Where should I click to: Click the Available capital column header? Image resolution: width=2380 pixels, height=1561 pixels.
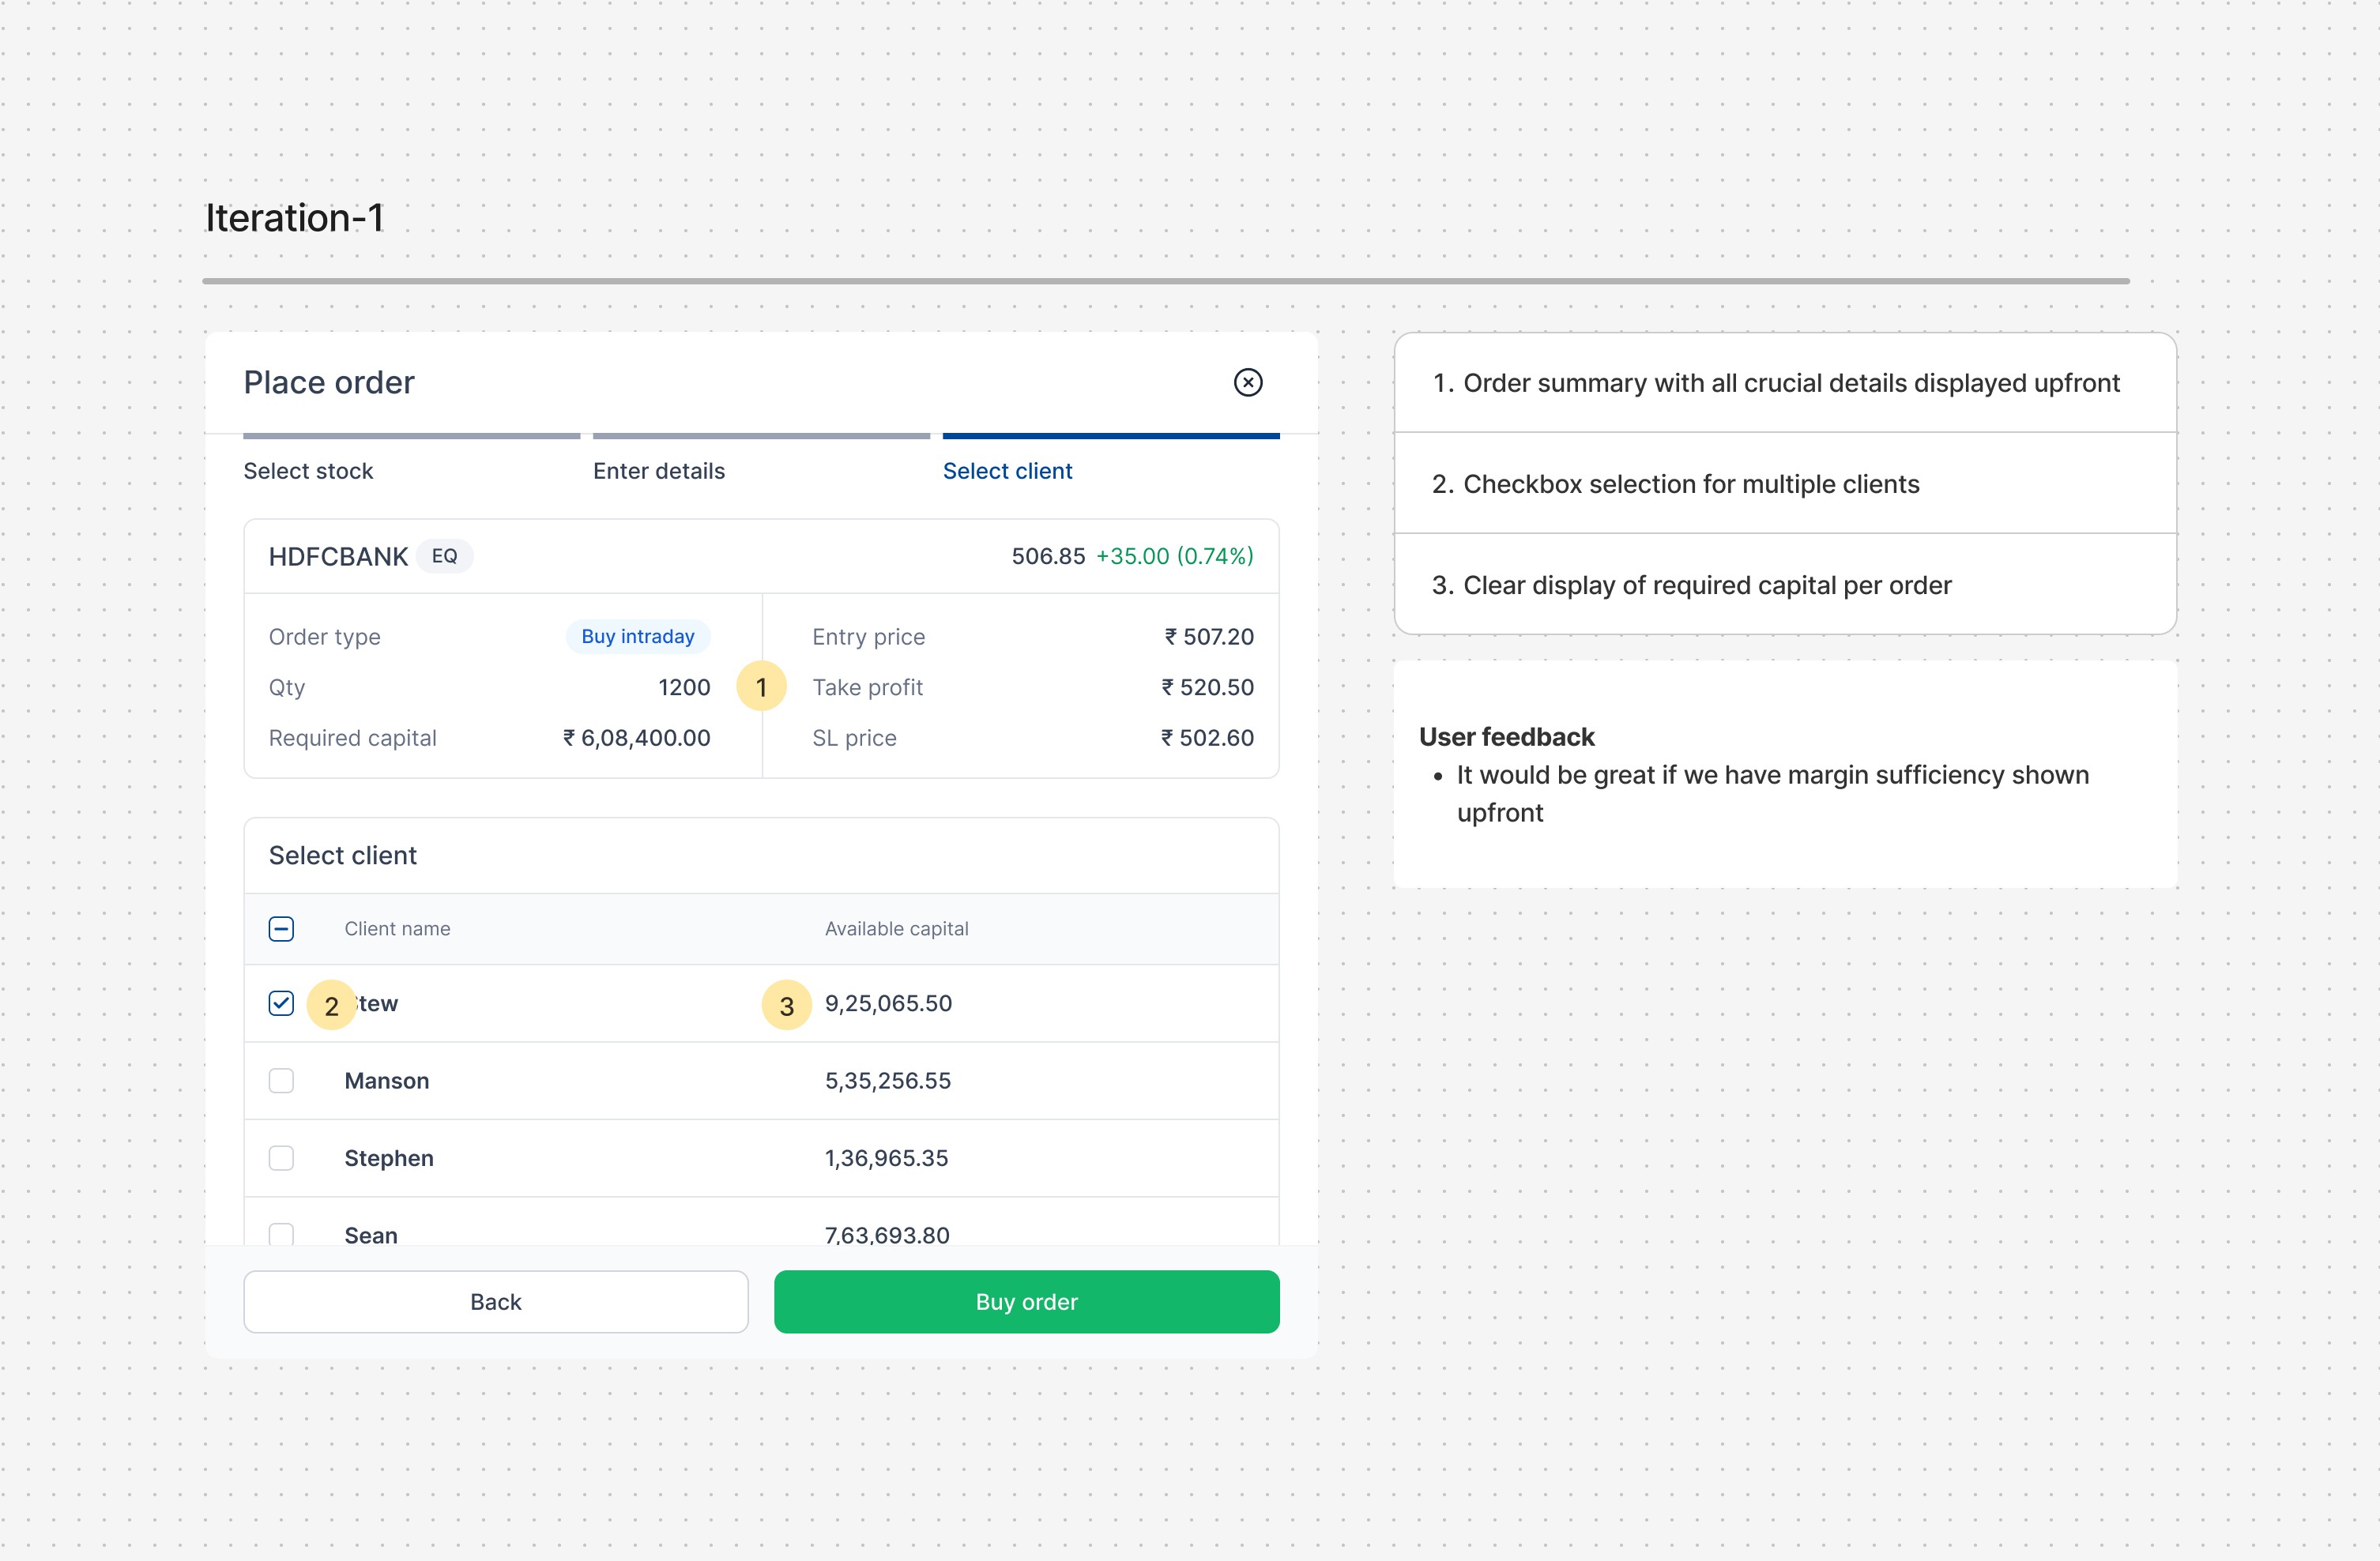[x=896, y=929]
